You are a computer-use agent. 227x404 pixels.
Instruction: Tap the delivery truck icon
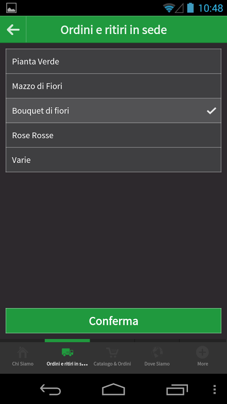click(x=67, y=352)
